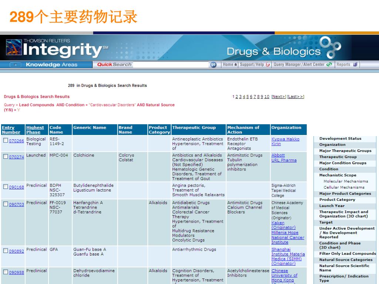Go to results page 10

[266, 97]
